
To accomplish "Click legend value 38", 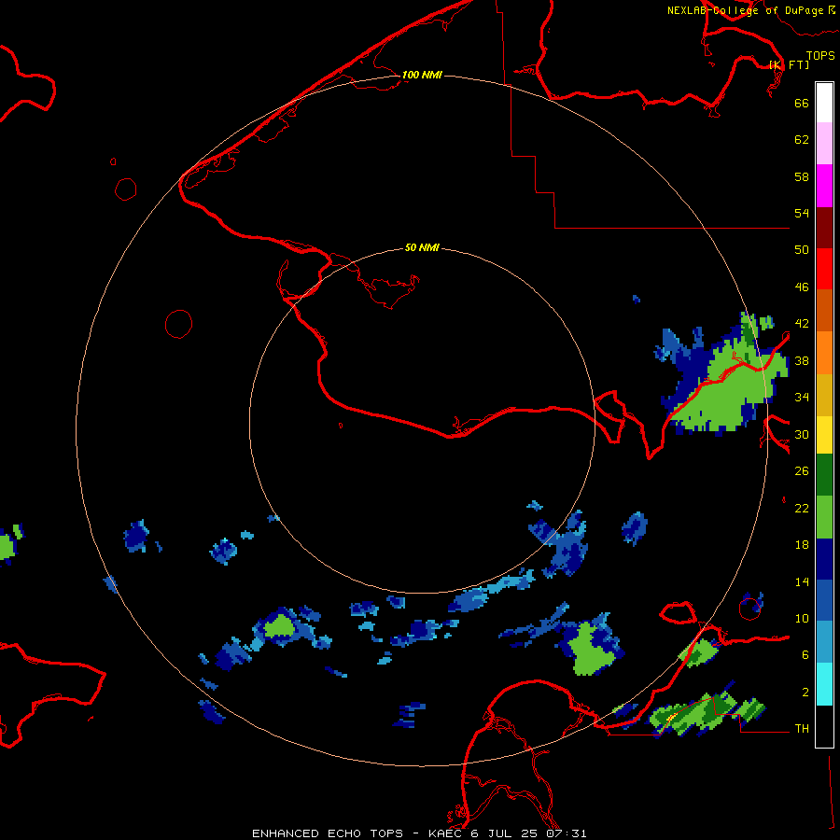I will [x=802, y=360].
